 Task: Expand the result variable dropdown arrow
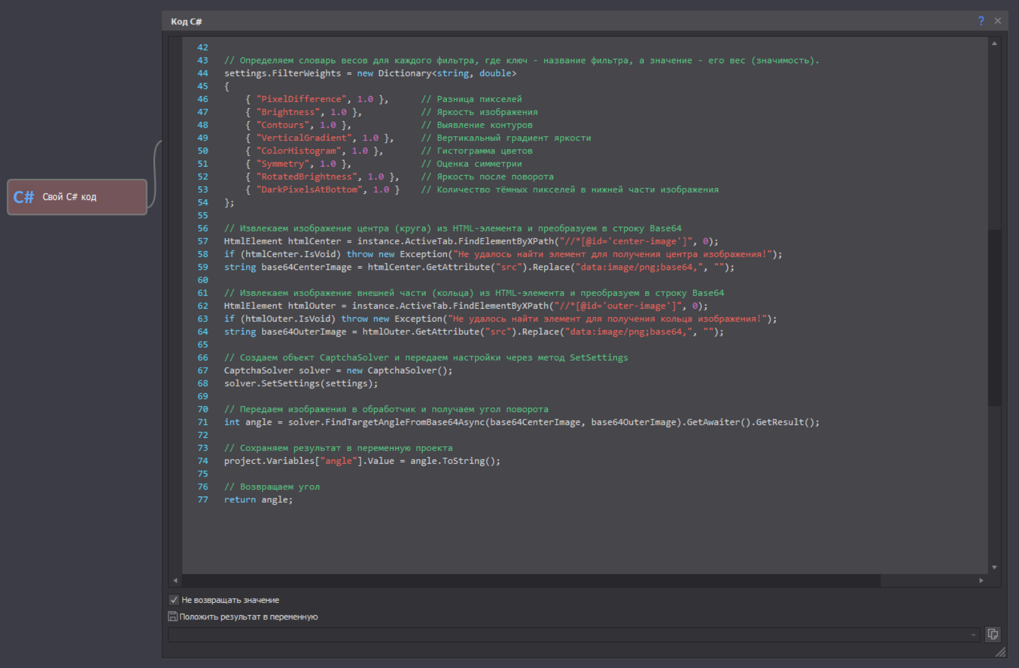point(973,635)
